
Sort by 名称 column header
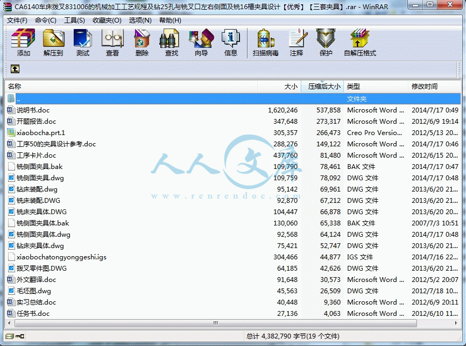pos(131,87)
